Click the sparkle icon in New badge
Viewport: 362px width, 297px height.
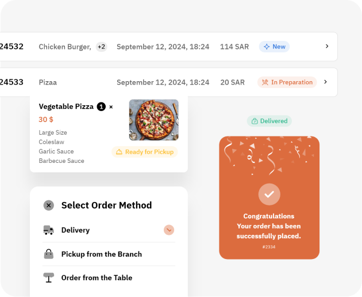[266, 47]
